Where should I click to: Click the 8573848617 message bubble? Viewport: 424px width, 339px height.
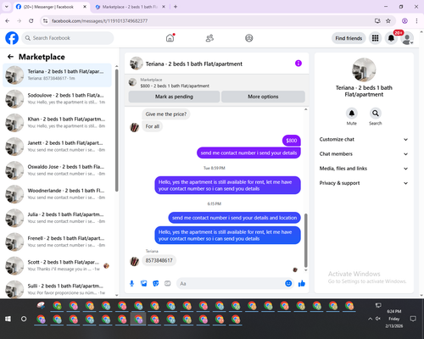click(159, 260)
